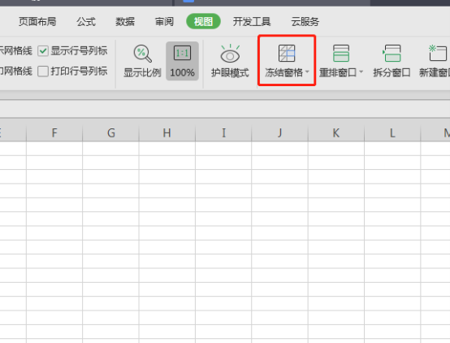
Task: Click the 重排窗口 arrange windows icon
Action: pos(341,53)
